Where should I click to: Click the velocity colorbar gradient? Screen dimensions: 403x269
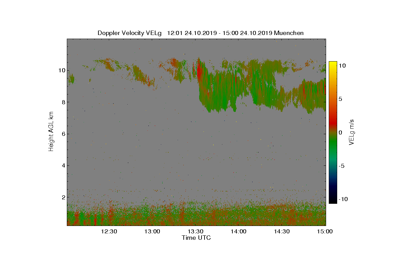coord(333,132)
